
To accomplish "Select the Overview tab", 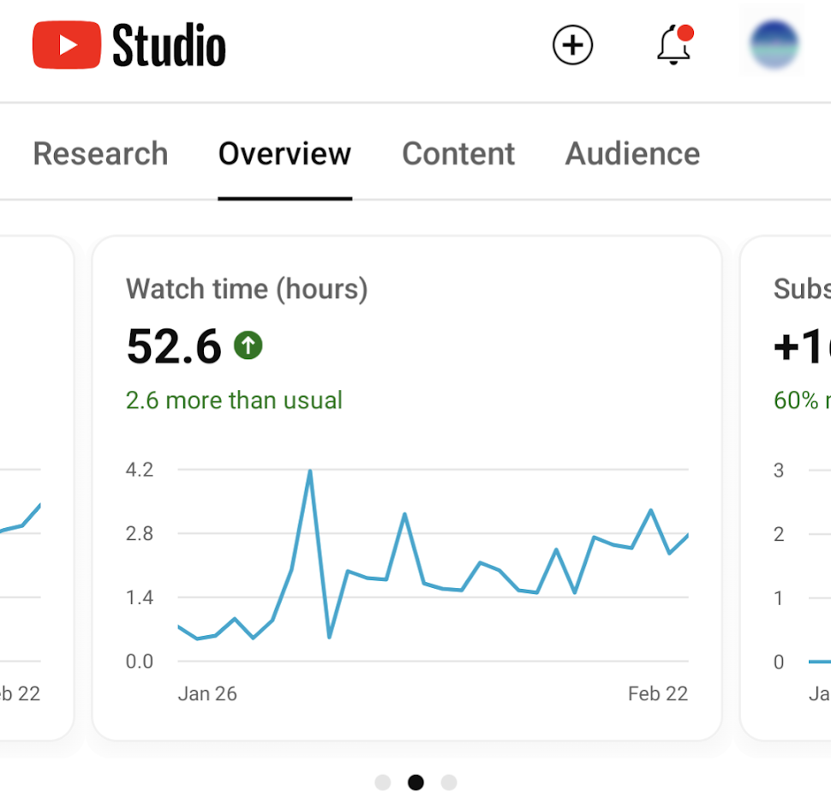I will point(284,153).
